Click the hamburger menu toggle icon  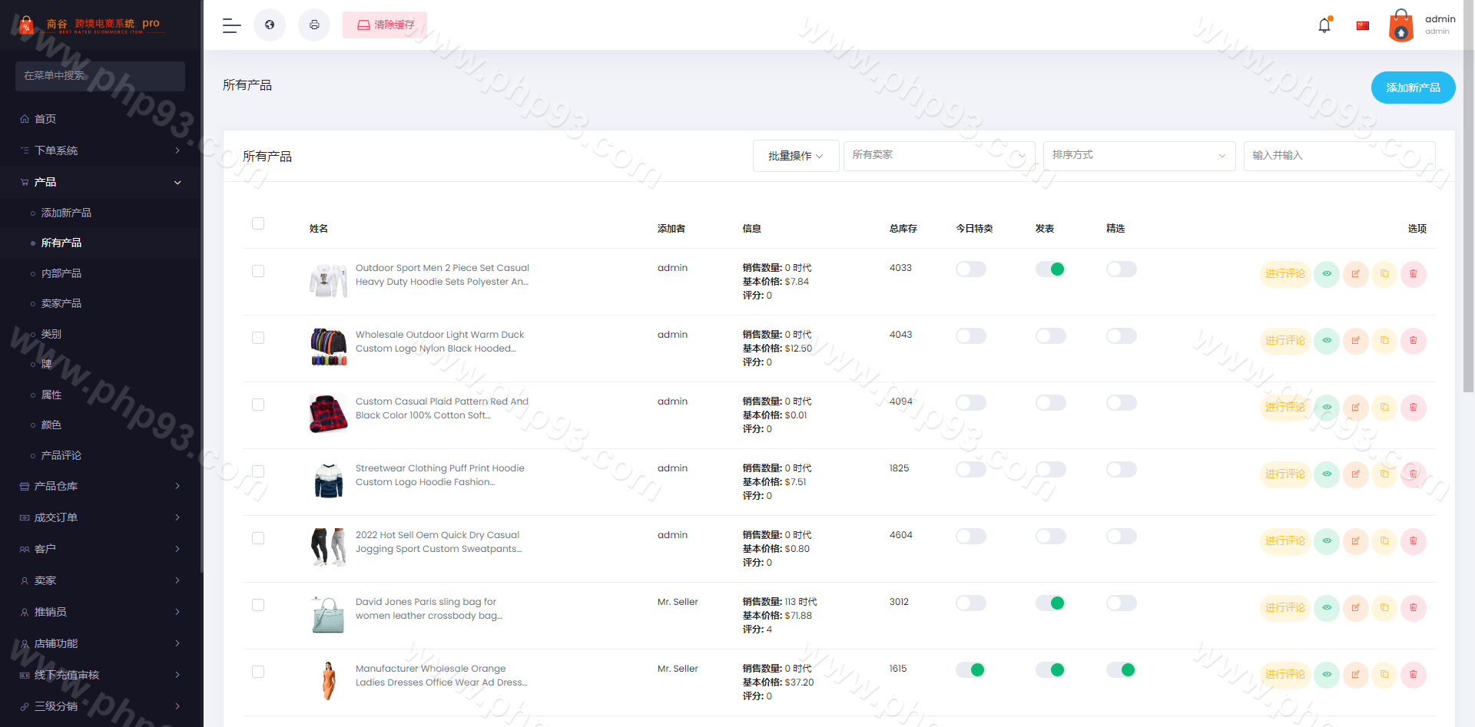tap(231, 25)
